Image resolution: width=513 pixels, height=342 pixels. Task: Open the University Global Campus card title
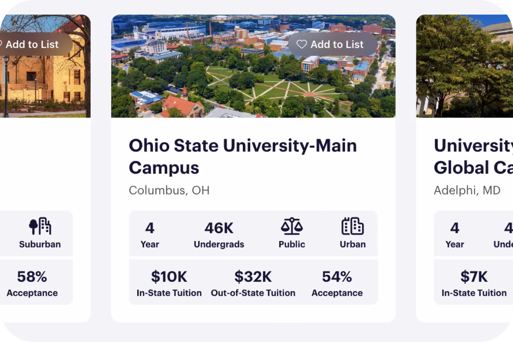click(473, 157)
